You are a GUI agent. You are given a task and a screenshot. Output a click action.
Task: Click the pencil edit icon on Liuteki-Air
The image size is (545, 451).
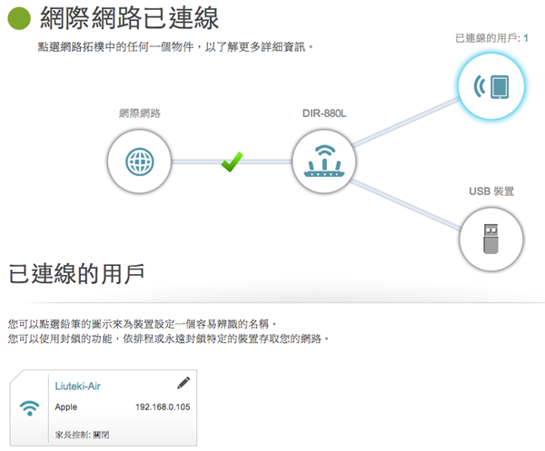click(x=183, y=383)
